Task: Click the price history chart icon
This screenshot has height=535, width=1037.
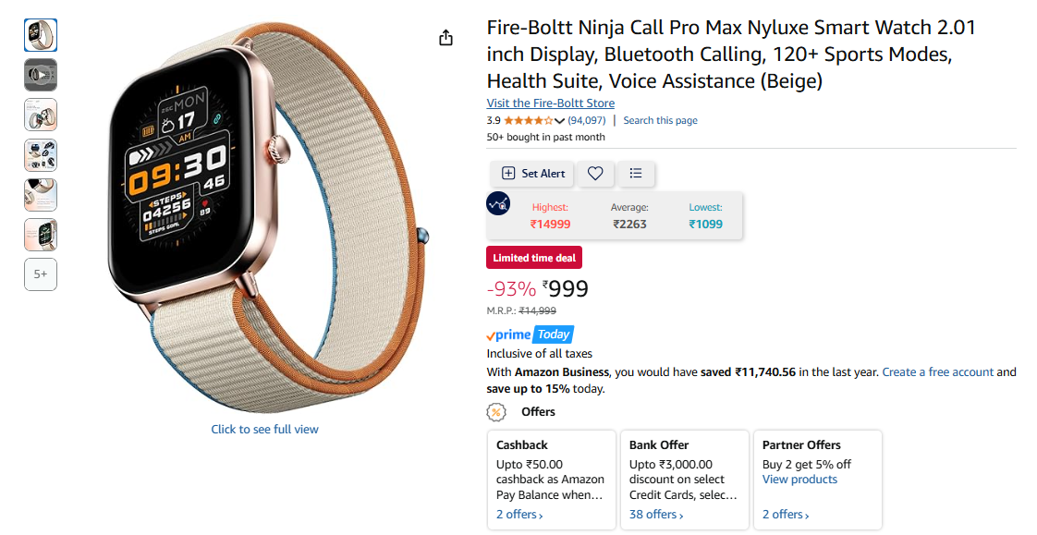Action: point(498,203)
